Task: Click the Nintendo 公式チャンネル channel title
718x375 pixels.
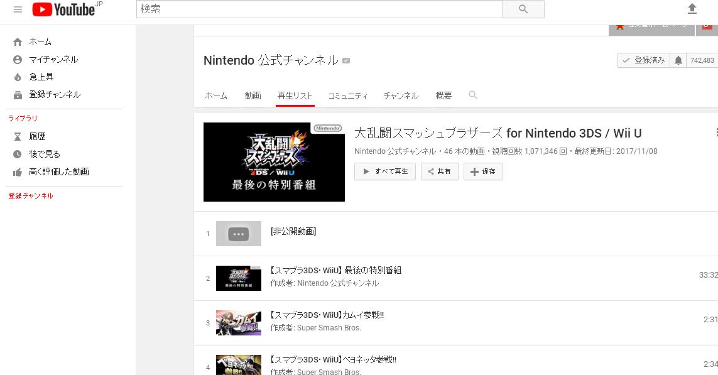Action: point(271,60)
